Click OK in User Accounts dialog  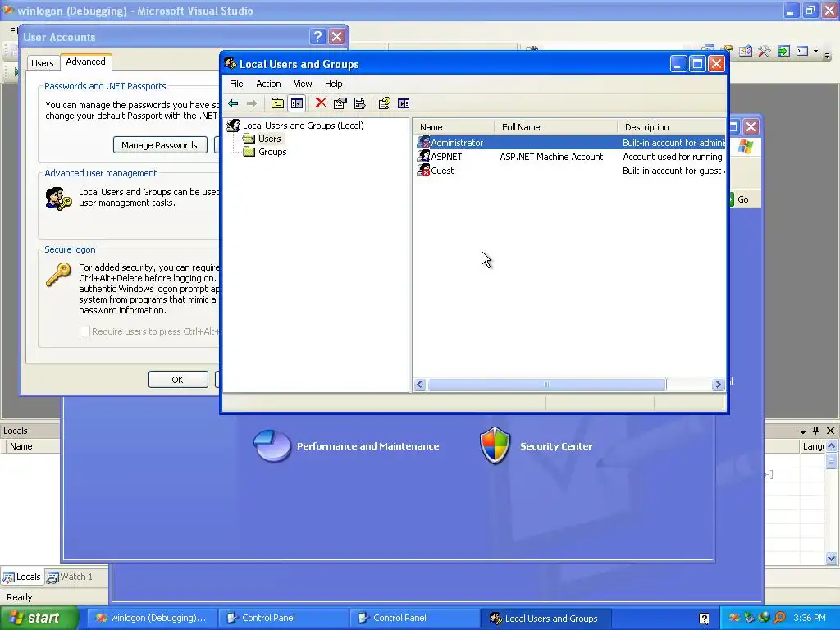pos(178,379)
